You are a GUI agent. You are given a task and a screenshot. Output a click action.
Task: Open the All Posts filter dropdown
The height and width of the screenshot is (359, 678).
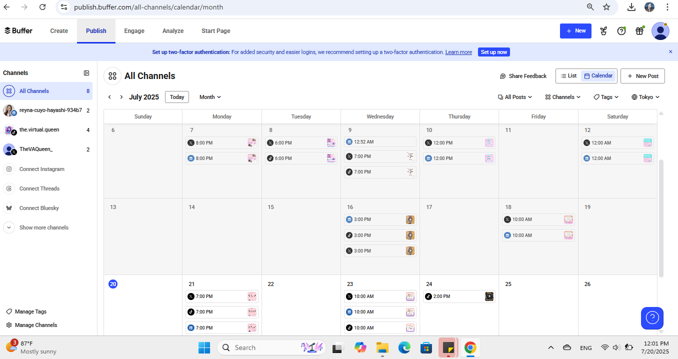click(515, 97)
